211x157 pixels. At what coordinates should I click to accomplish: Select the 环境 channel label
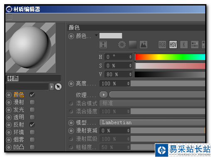click(19, 132)
